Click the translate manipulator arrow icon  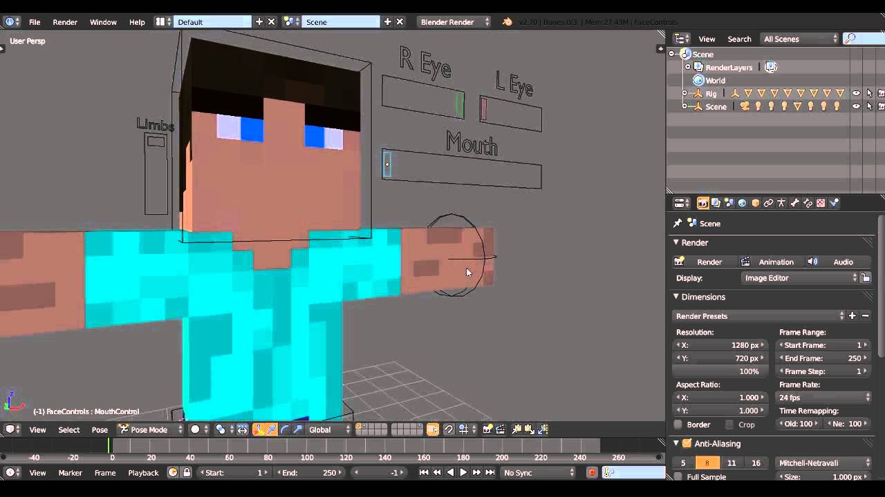pos(272,429)
